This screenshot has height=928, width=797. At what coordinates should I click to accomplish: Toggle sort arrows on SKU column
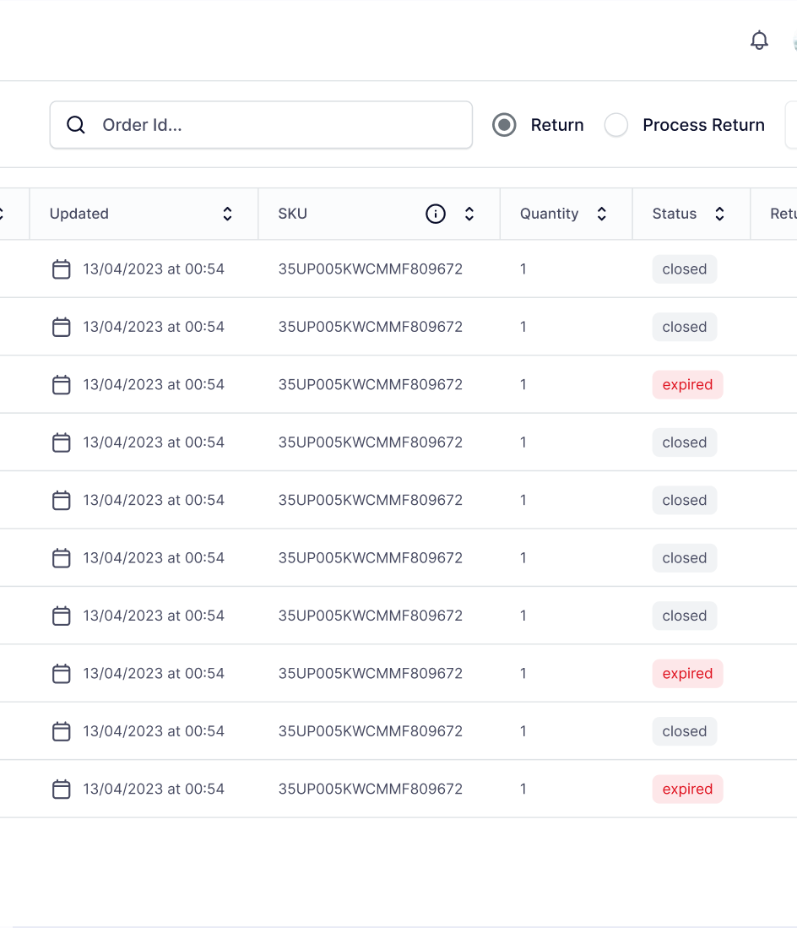click(469, 214)
